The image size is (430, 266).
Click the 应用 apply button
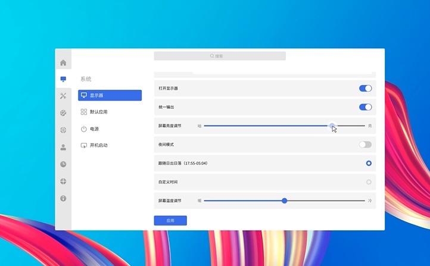click(170, 221)
